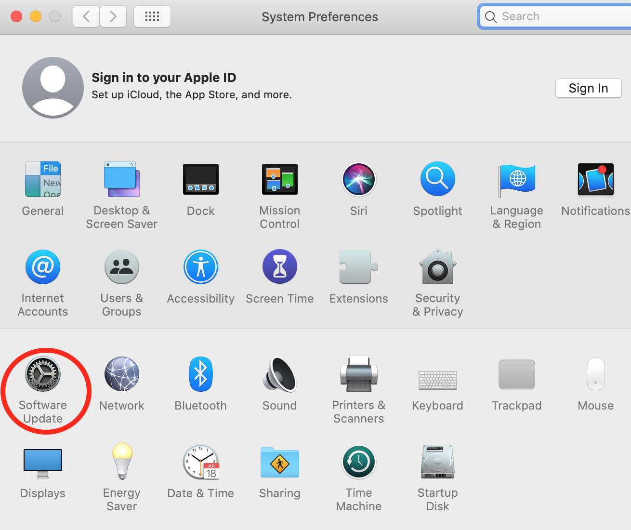The width and height of the screenshot is (631, 530).
Task: Open Date & Time preferences
Action: tap(200, 462)
